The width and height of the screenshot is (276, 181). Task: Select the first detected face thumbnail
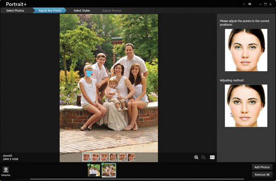[86, 157]
